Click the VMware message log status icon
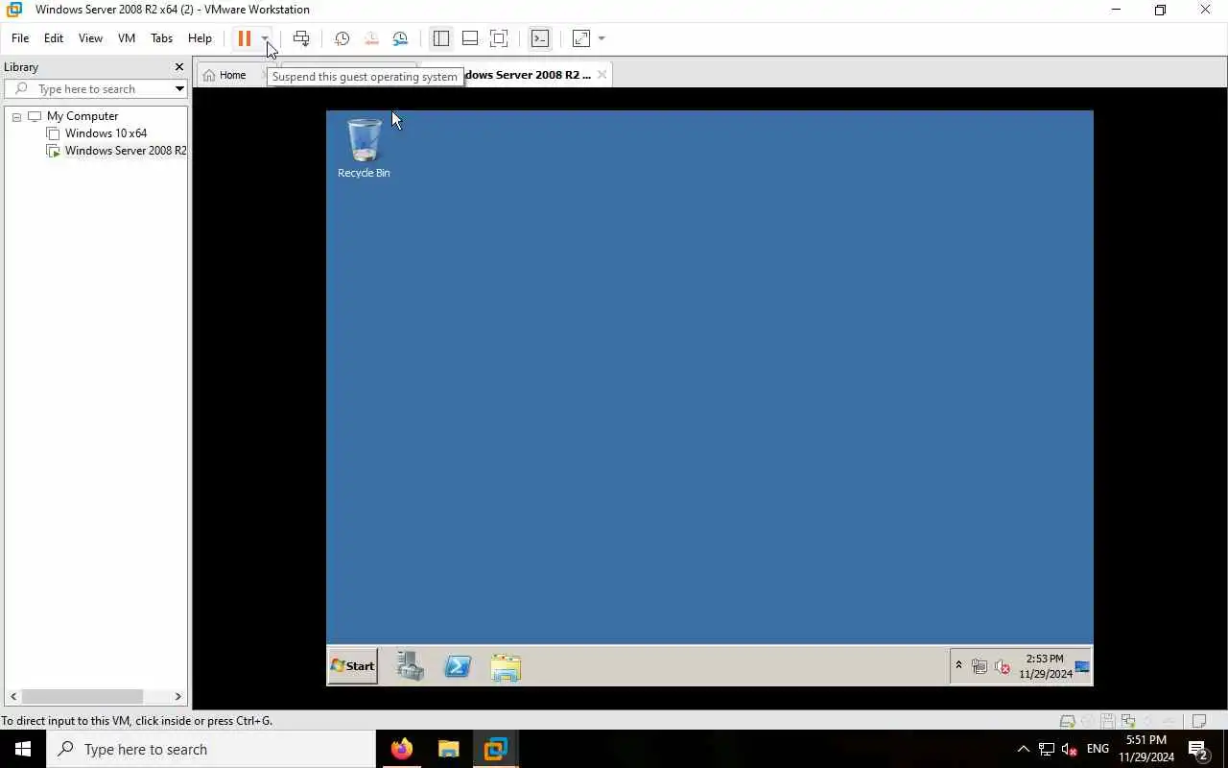The height and width of the screenshot is (768, 1228). [x=1198, y=721]
